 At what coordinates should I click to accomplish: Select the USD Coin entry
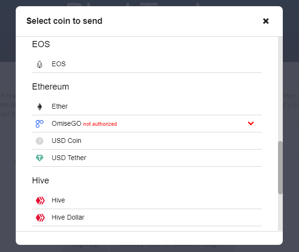[x=147, y=141]
